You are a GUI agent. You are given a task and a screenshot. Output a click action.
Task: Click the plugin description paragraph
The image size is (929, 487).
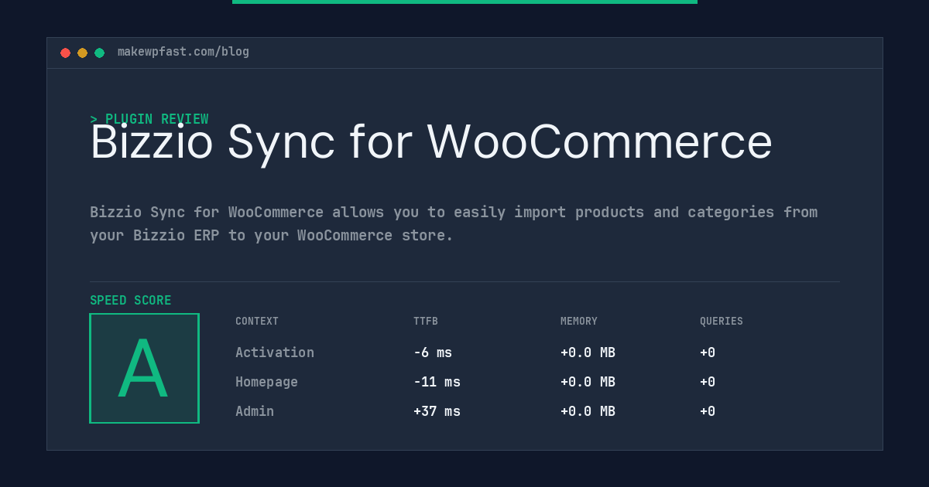454,223
